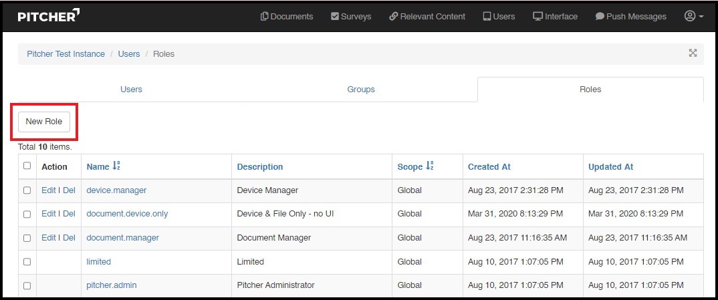The image size is (718, 300).
Task: Click the Pitcher logo in header
Action: (48, 16)
